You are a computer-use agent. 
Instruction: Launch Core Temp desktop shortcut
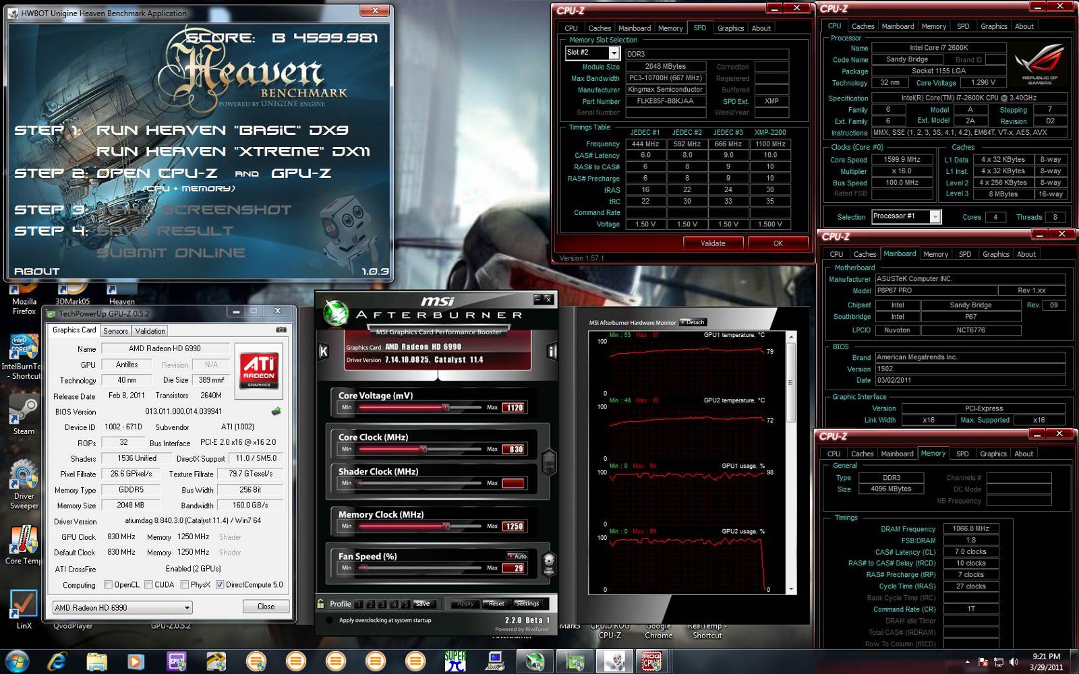click(23, 545)
